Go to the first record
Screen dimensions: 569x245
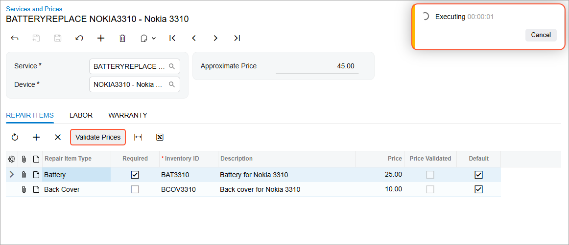172,38
